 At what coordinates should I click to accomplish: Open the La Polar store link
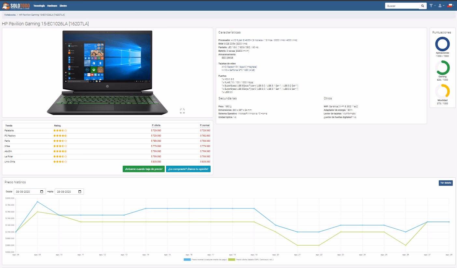[x=9, y=157]
